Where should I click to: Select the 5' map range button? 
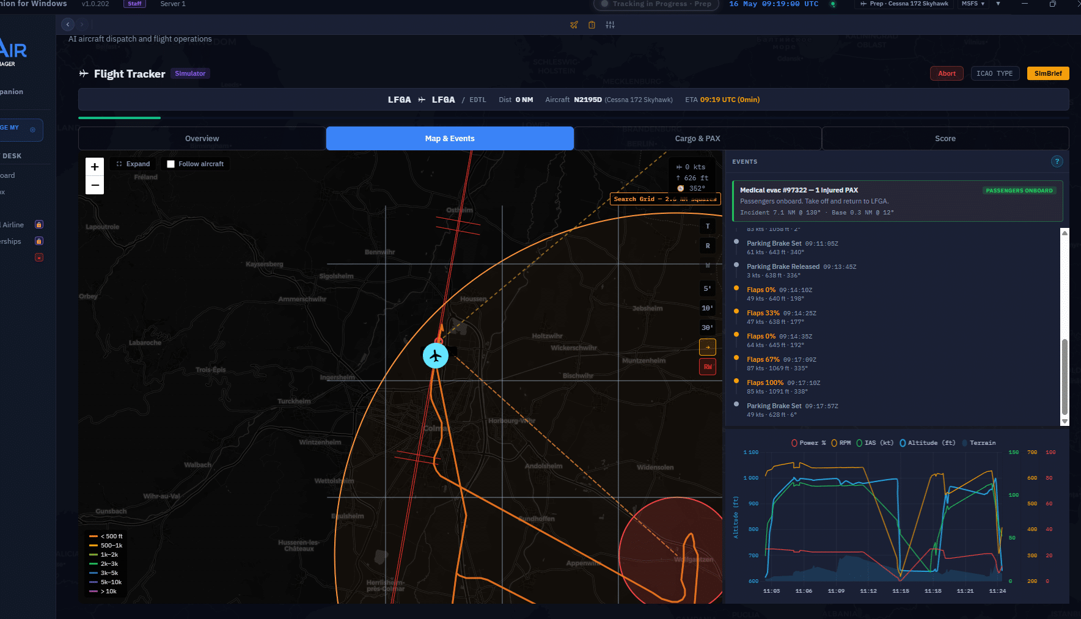[708, 288]
